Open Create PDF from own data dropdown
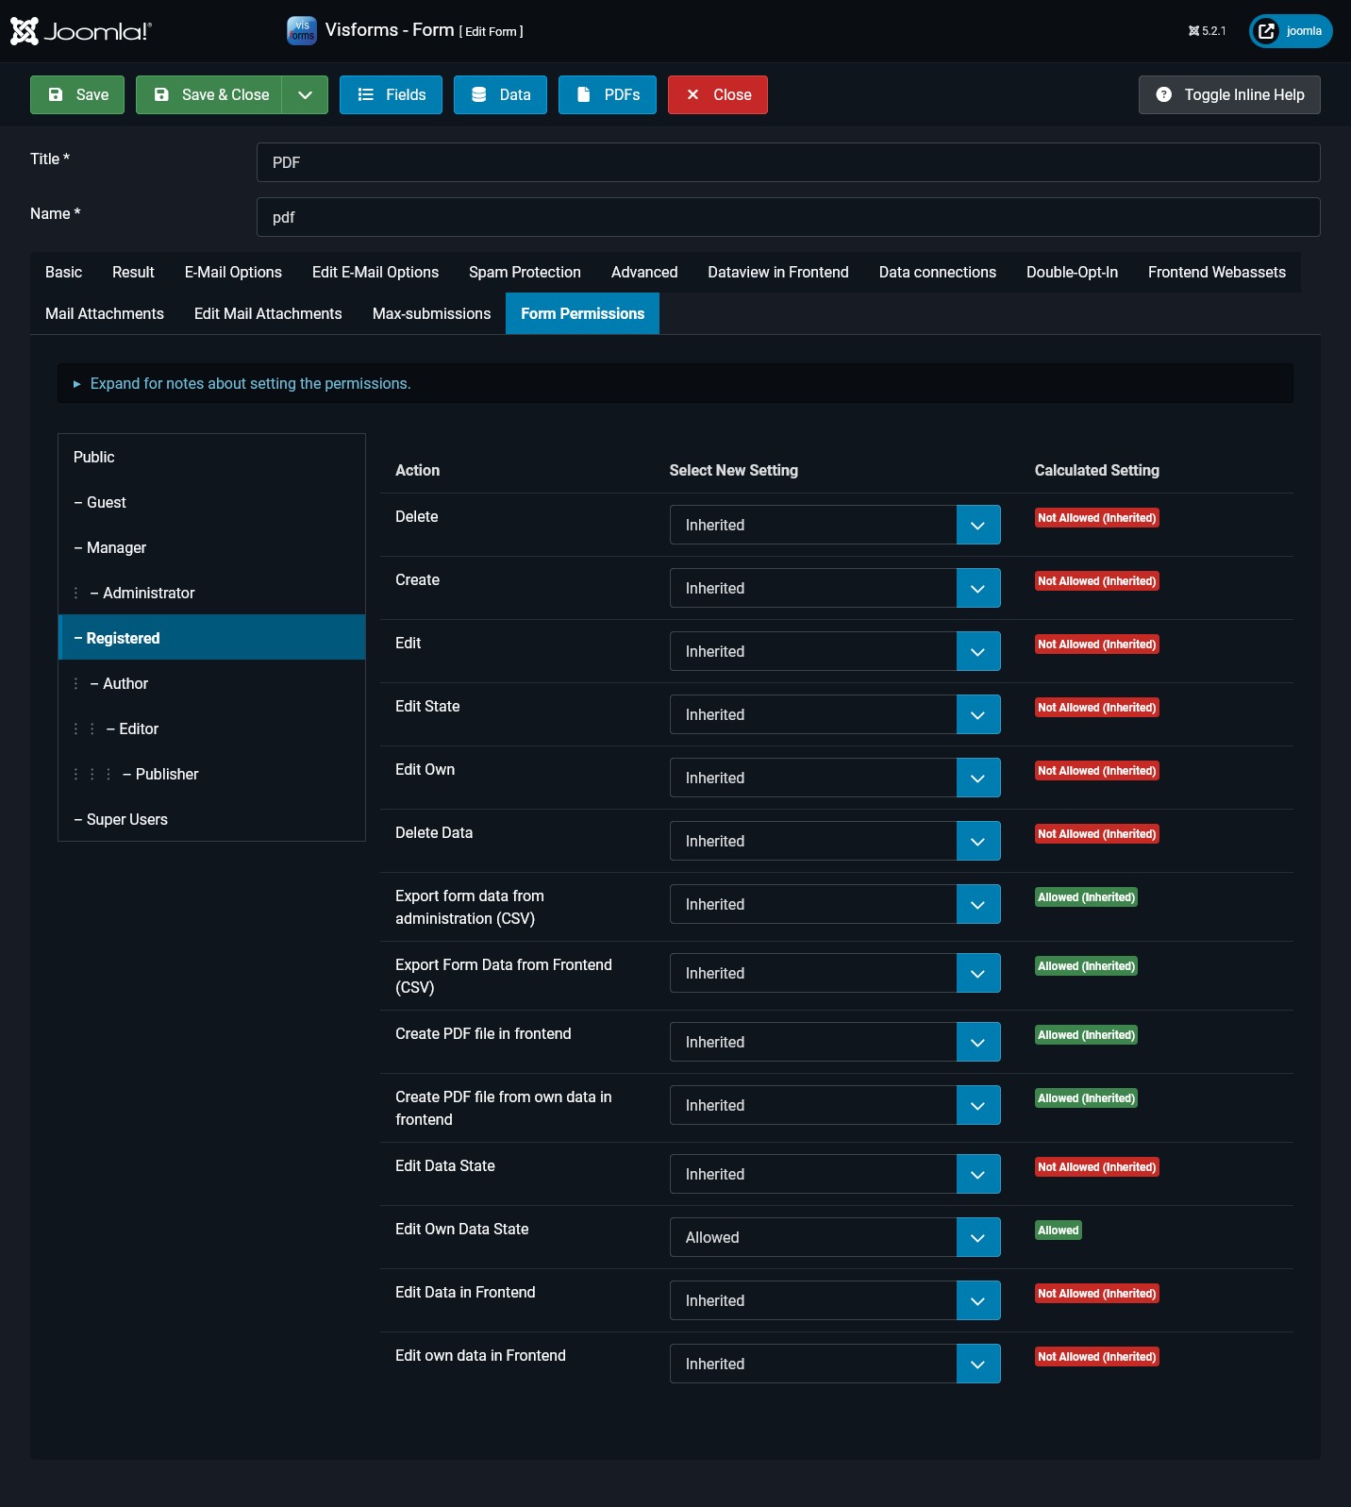1351x1507 pixels. 835,1105
